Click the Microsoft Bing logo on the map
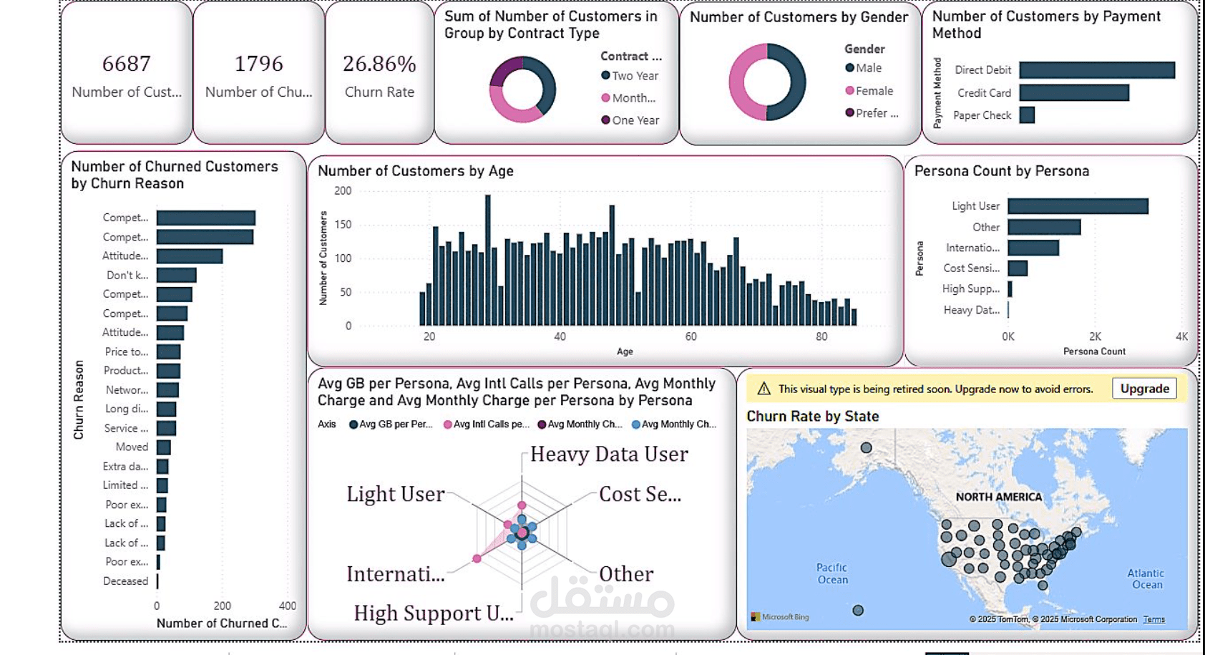 [x=780, y=617]
